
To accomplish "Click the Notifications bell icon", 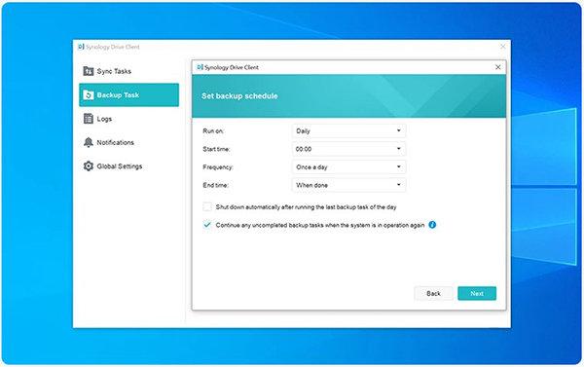I will pyautogui.click(x=89, y=142).
